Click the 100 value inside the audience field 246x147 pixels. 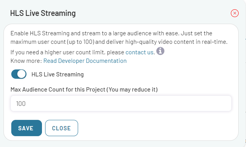[x=21, y=104]
